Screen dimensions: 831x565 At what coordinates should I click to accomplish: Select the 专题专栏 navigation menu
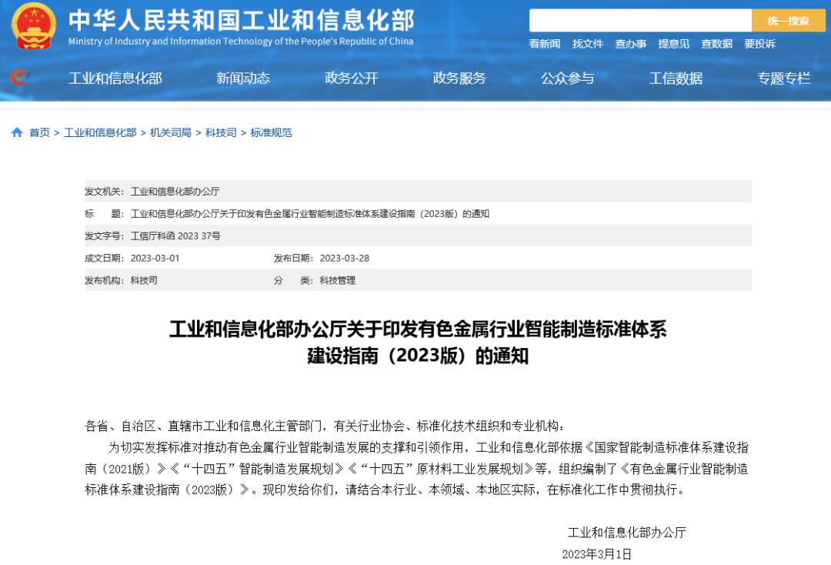[784, 79]
